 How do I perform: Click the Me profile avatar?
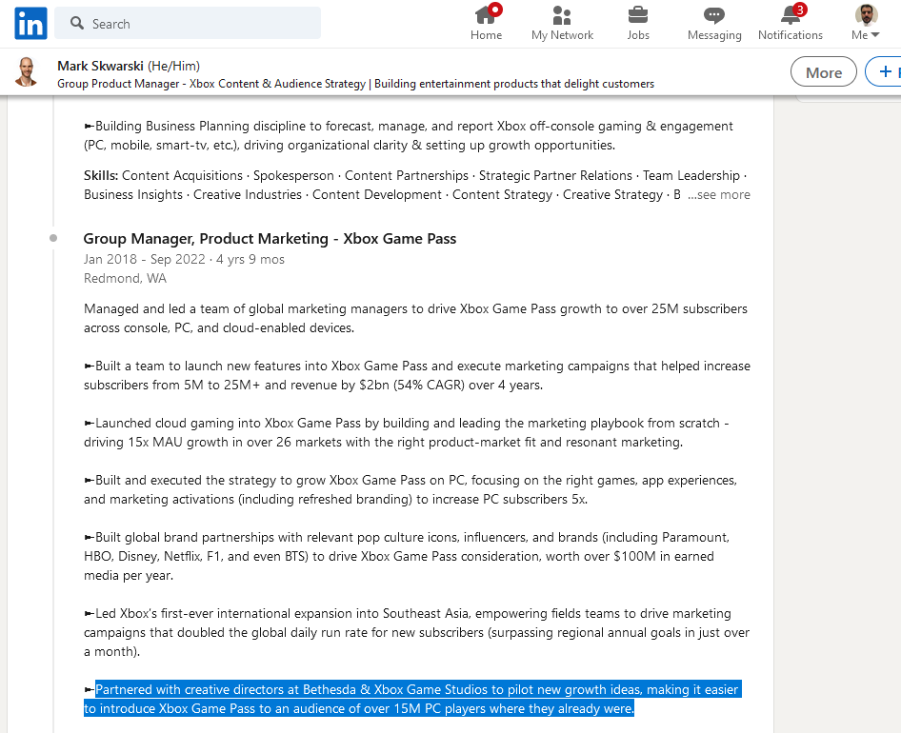(866, 14)
